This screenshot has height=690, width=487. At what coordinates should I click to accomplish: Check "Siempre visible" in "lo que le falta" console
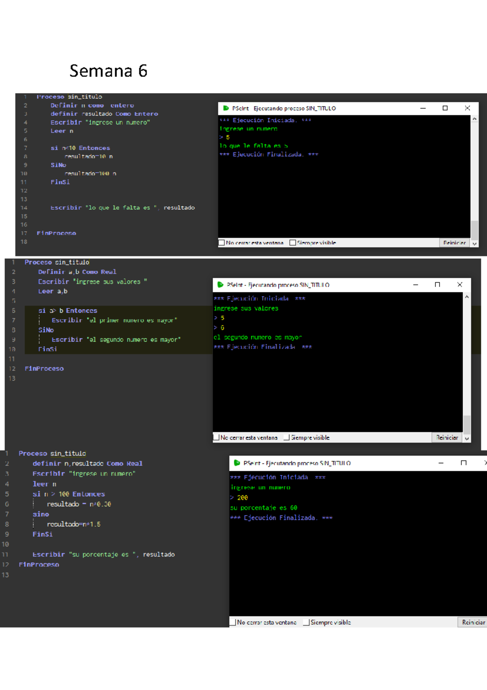pos(293,243)
